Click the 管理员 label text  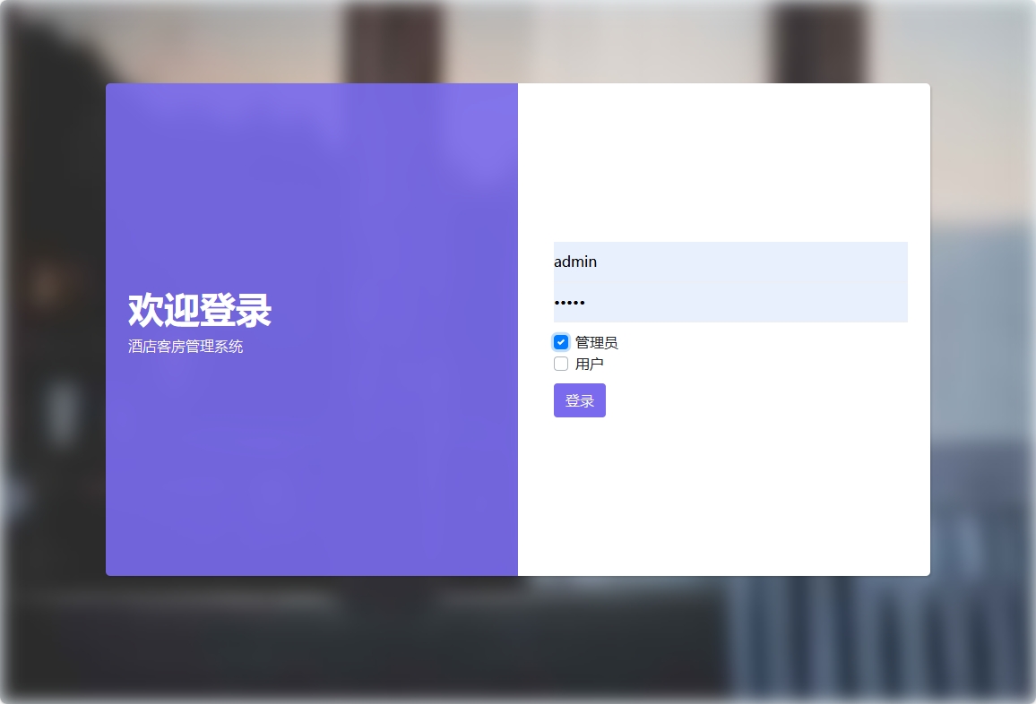pyautogui.click(x=595, y=341)
